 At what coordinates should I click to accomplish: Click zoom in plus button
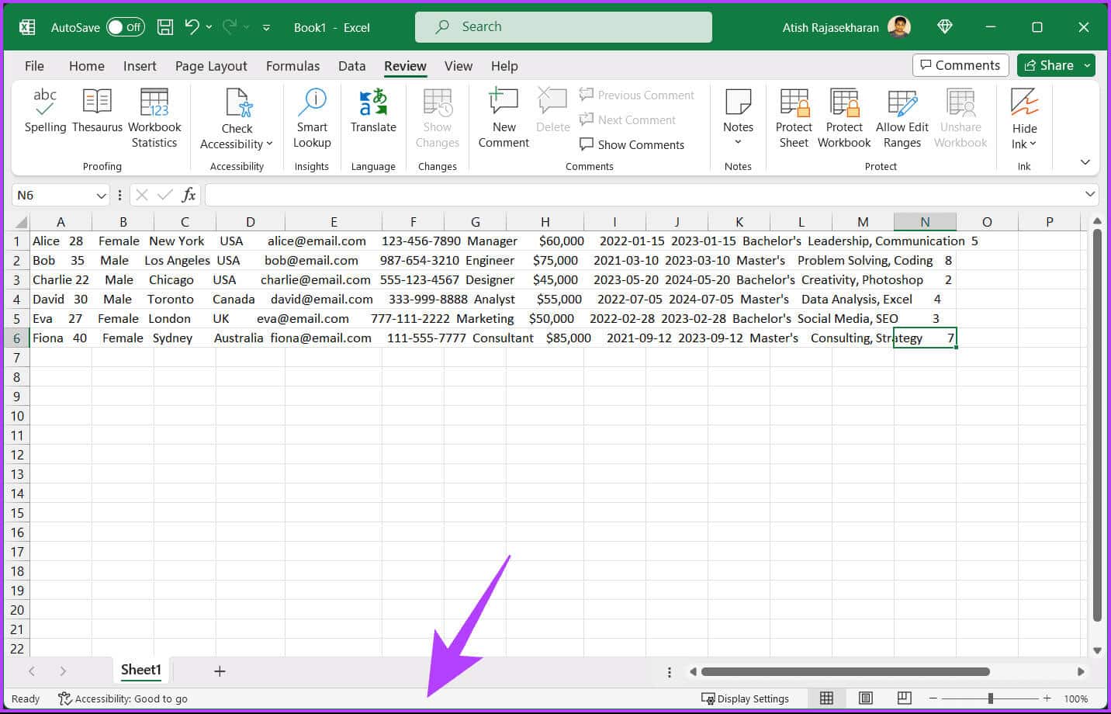[x=1047, y=698]
